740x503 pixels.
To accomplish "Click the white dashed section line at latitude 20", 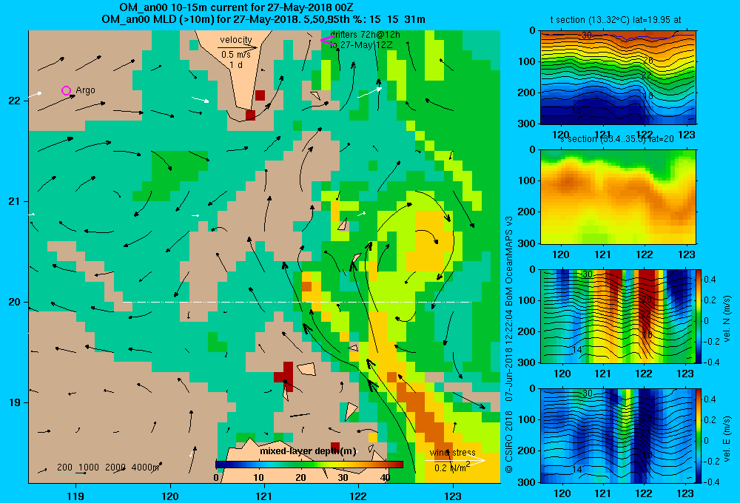I will [297, 302].
